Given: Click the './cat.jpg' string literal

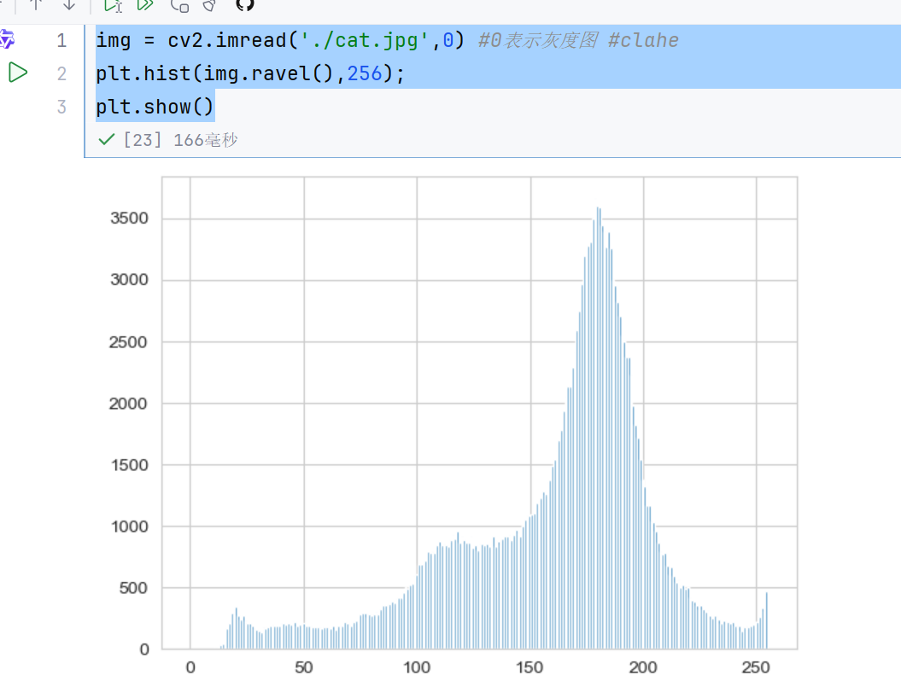Looking at the screenshot, I should pos(365,40).
